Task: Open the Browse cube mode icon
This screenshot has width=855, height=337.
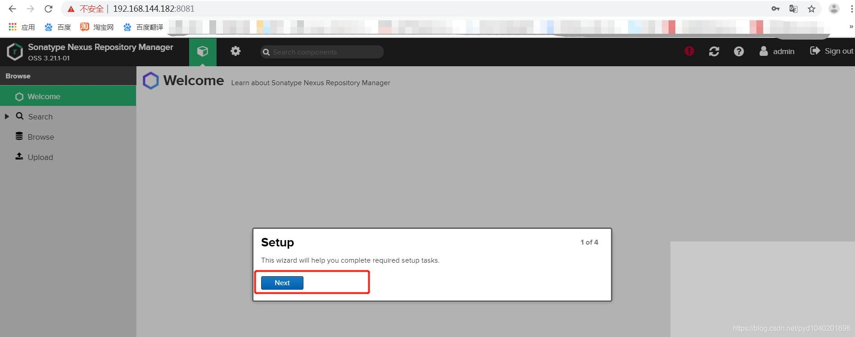Action: click(203, 51)
